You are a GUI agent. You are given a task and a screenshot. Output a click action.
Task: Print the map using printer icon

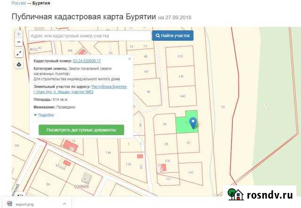[x=19, y=64]
